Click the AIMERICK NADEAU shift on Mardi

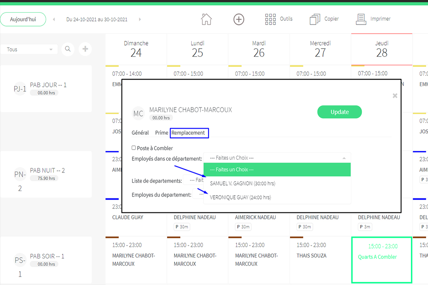[256, 217]
